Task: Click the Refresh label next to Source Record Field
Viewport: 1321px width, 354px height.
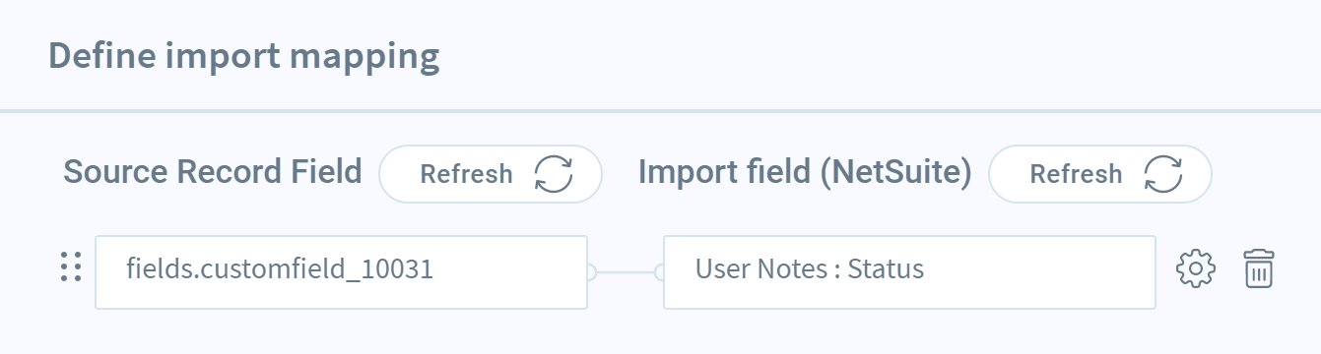Action: pyautogui.click(x=466, y=175)
